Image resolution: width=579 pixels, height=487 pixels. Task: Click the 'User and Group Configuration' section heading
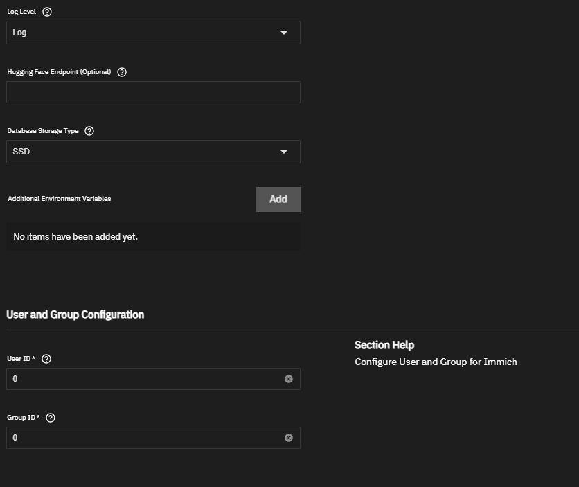[75, 315]
